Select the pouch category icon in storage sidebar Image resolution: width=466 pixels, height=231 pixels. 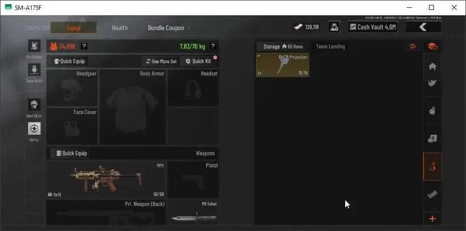432,111
